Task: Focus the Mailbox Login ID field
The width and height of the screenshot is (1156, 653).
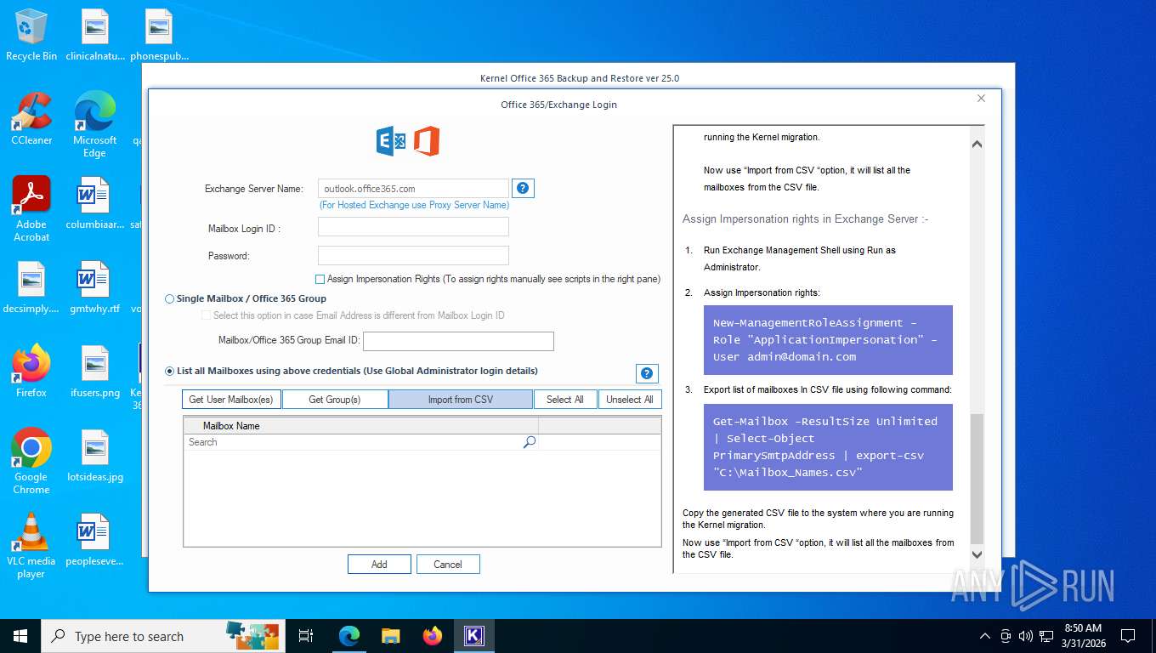Action: click(x=413, y=227)
